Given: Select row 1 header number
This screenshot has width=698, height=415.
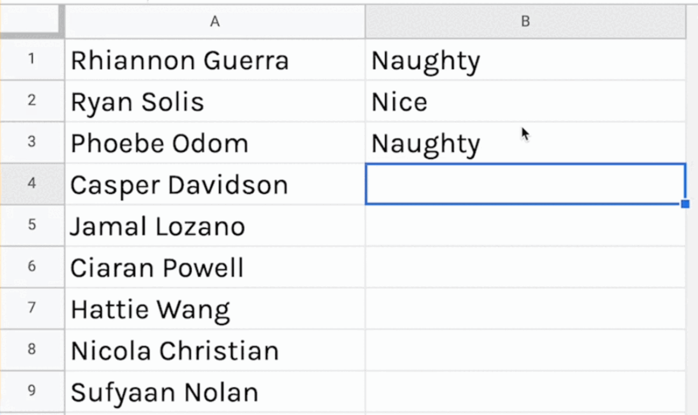Looking at the screenshot, I should [x=32, y=60].
